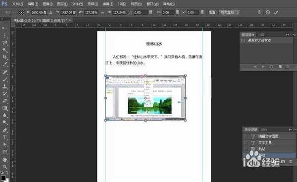Toggle history brush source for 编辑文字图层 state
The height and width of the screenshot is (182, 297).
click(246, 136)
